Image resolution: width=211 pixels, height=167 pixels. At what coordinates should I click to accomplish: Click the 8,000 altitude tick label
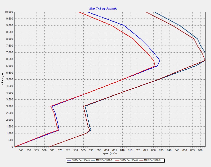[10, 39]
